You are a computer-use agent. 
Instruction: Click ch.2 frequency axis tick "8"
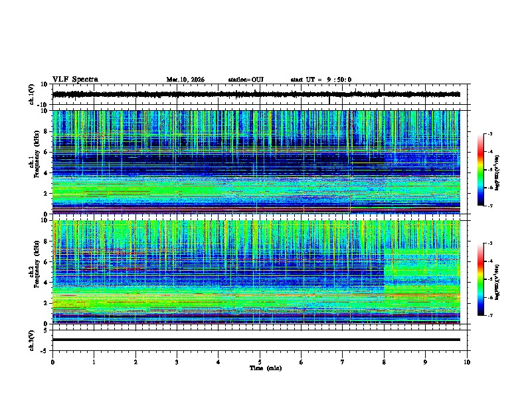coord(46,241)
